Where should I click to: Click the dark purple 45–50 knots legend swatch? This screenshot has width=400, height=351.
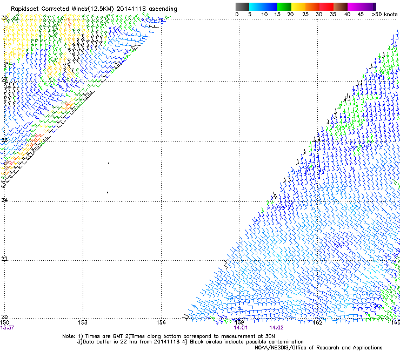(x=369, y=6)
